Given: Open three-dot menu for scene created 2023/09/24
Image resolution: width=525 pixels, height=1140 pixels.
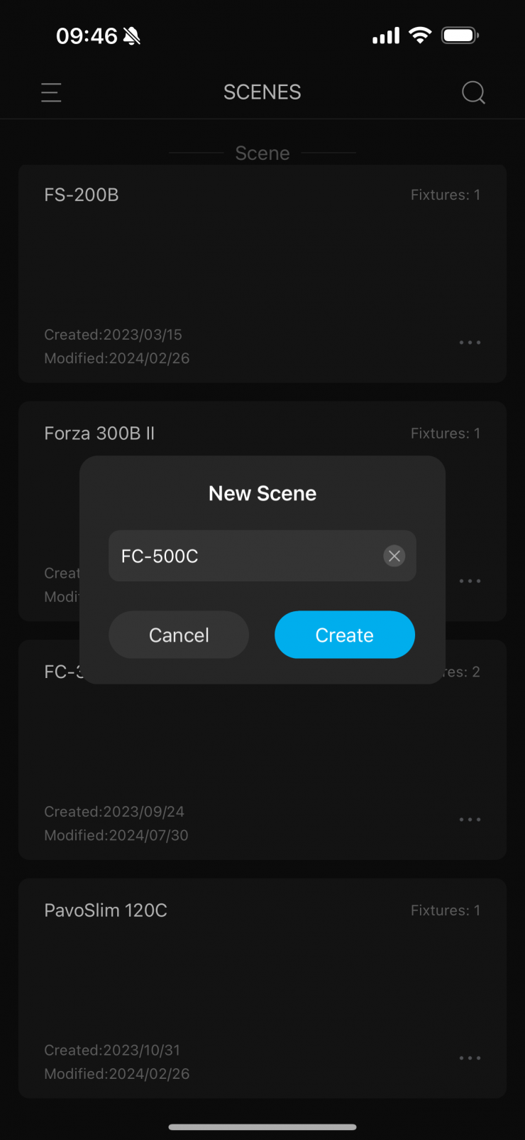Looking at the screenshot, I should pyautogui.click(x=470, y=819).
